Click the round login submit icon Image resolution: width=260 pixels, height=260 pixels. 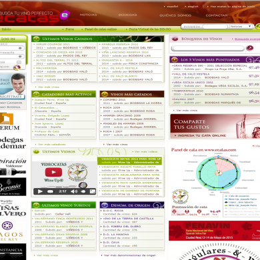[17, 67]
